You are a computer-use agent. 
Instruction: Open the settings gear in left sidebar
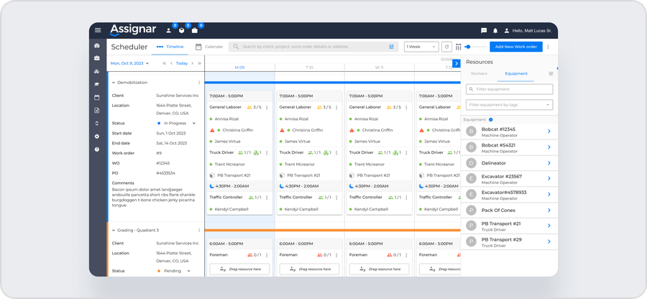pyautogui.click(x=97, y=136)
